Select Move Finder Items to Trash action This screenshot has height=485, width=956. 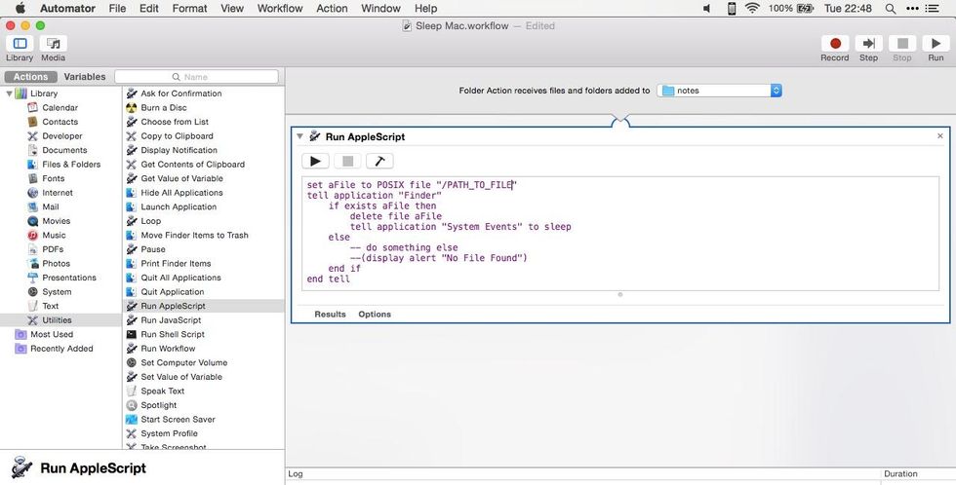pyautogui.click(x=194, y=235)
